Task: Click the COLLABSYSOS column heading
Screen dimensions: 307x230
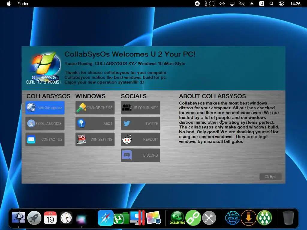Action: pyautogui.click(x=48, y=96)
